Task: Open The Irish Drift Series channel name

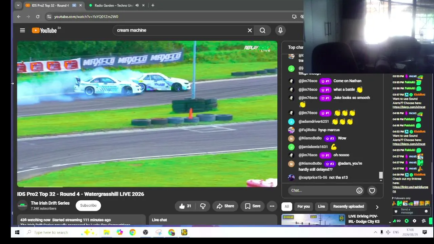Action: pyautogui.click(x=50, y=203)
